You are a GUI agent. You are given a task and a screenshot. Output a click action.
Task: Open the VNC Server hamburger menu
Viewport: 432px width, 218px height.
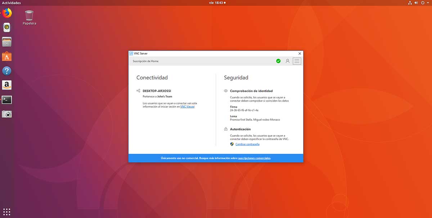point(297,61)
